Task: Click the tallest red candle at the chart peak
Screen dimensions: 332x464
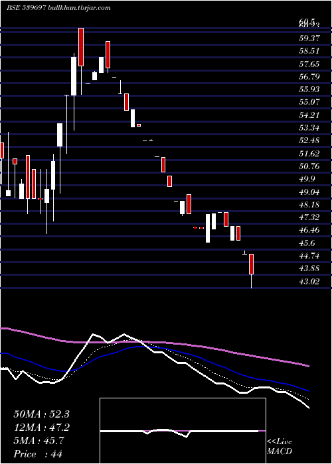Action: click(x=81, y=47)
